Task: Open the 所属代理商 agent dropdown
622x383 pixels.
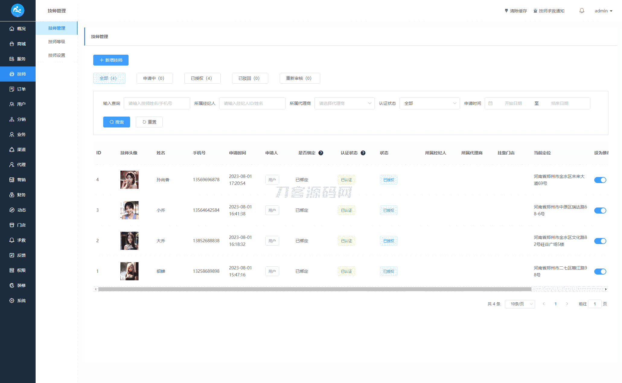Action: point(344,103)
